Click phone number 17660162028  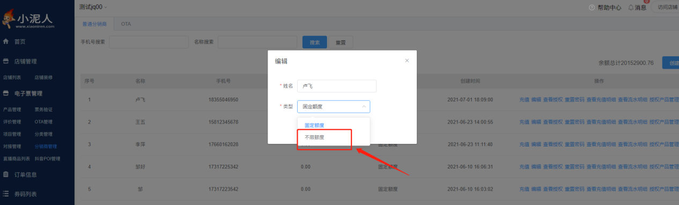223,144
